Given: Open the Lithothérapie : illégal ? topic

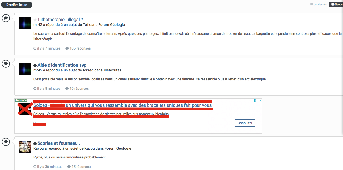Looking at the screenshot, I should (x=61, y=20).
